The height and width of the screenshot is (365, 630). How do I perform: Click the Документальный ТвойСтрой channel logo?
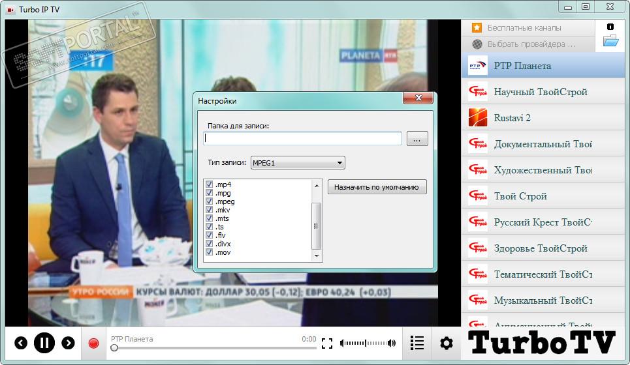[478, 143]
